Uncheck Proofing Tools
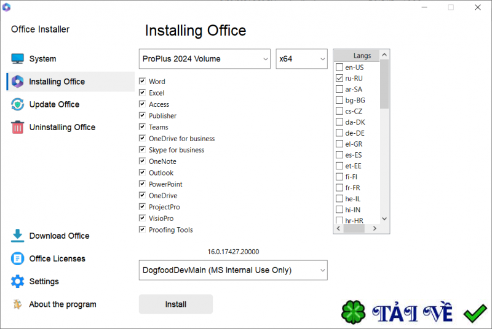Image resolution: width=492 pixels, height=329 pixels. tap(143, 230)
